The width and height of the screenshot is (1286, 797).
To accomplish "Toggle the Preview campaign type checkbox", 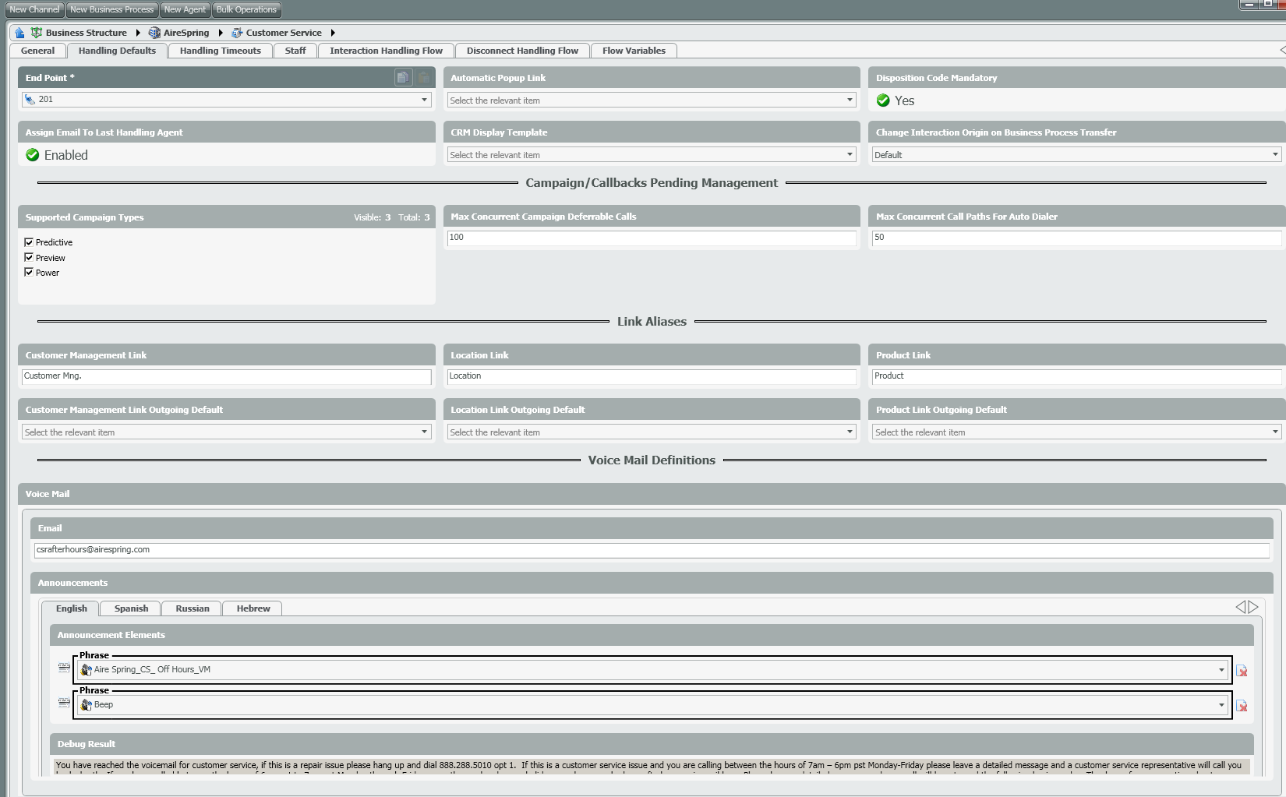I will tap(29, 257).
